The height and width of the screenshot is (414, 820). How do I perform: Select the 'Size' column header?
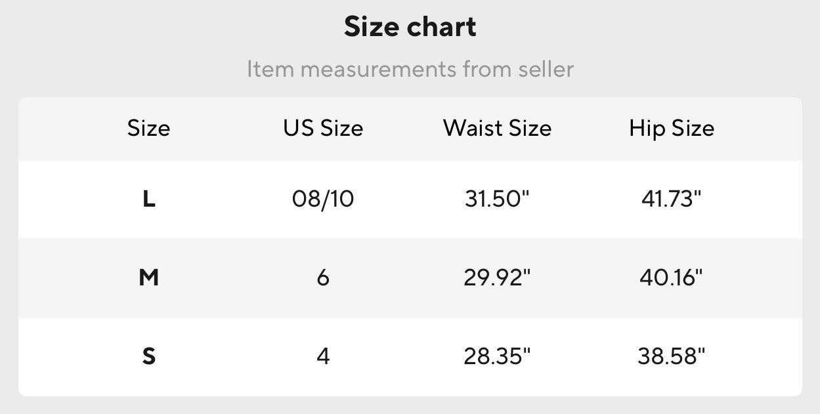point(148,128)
